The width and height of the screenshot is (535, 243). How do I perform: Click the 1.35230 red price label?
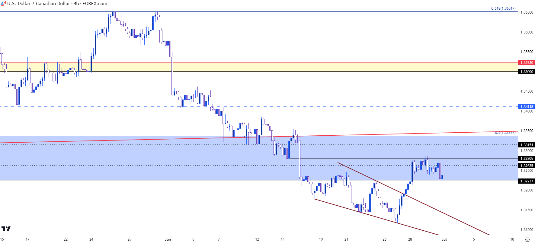(527, 63)
